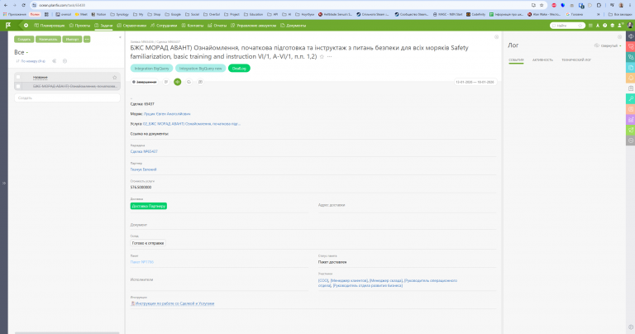Star the task title as favorite
The height and width of the screenshot is (334, 635).
[x=322, y=57]
